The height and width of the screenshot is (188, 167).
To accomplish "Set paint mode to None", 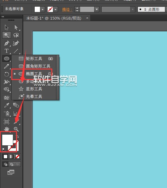I will (x=17, y=157).
